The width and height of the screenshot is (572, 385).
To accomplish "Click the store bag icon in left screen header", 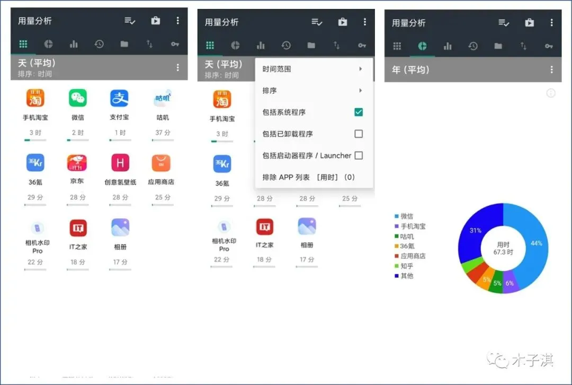I will click(x=156, y=21).
